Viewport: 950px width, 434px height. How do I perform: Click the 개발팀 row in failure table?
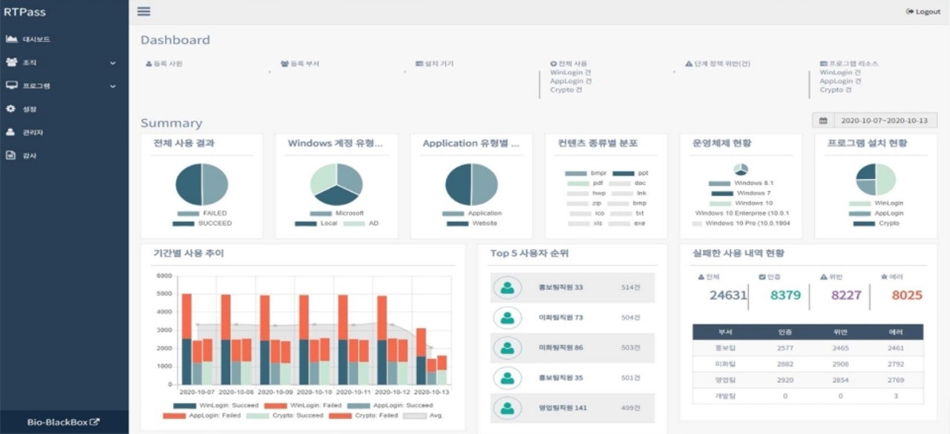[807, 396]
